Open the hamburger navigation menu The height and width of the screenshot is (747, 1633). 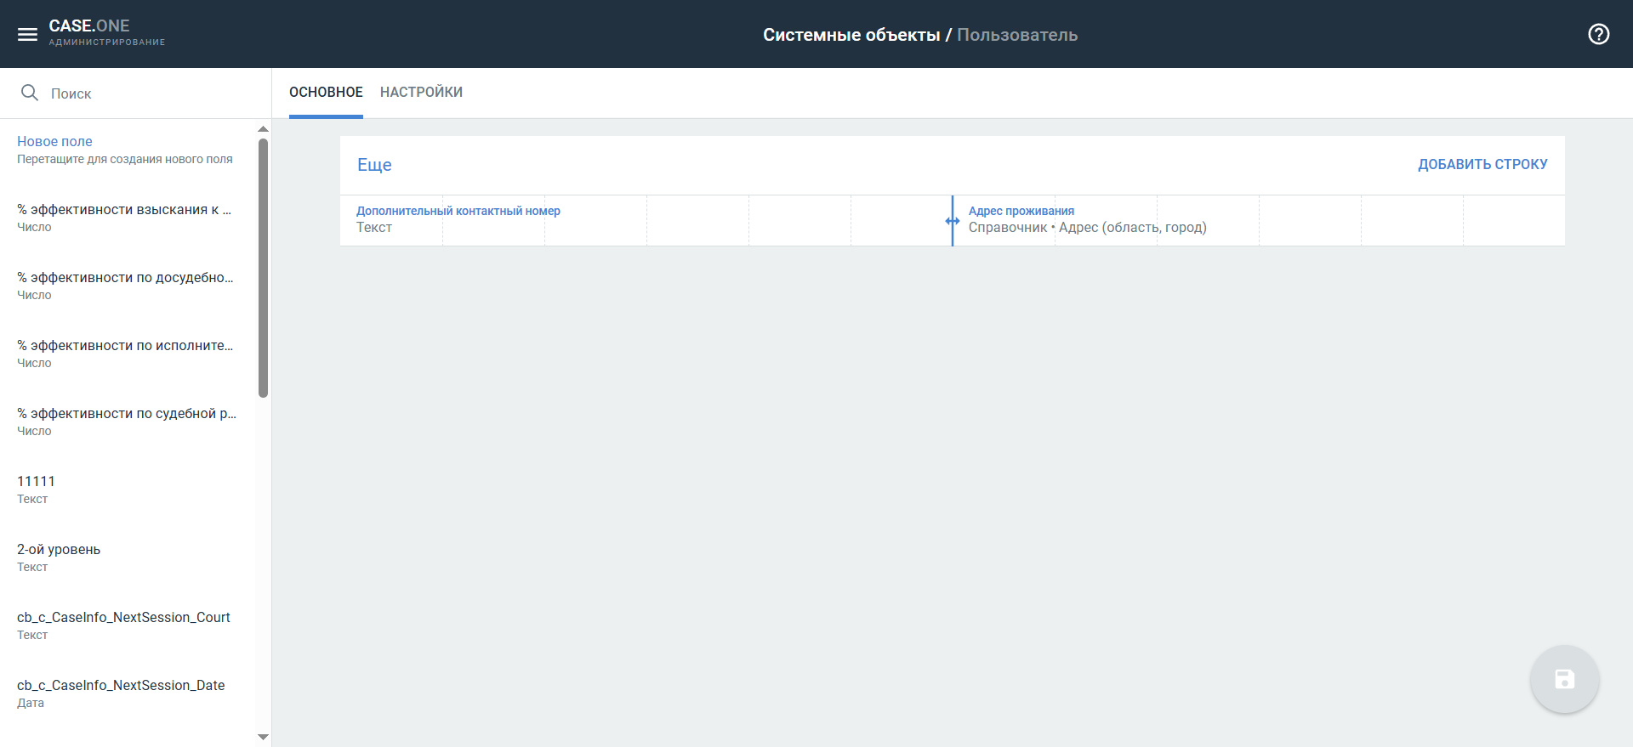[27, 34]
